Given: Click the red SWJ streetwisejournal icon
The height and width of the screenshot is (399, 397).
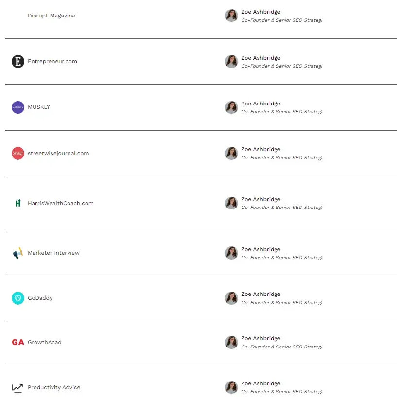Looking at the screenshot, I should click(x=18, y=154).
